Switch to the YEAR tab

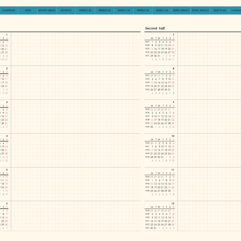click(x=28, y=10)
